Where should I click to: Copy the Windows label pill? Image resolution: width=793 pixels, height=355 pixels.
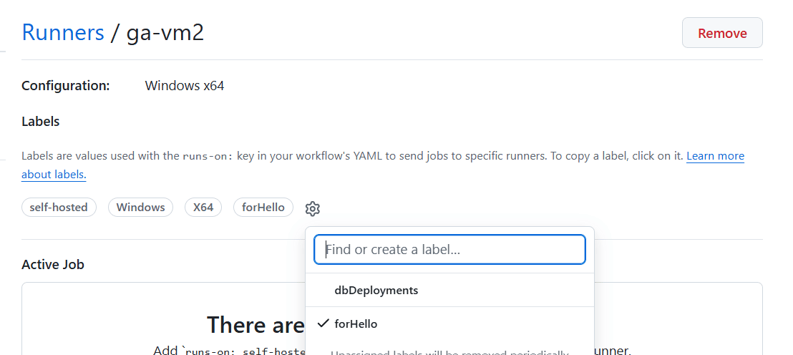click(140, 208)
